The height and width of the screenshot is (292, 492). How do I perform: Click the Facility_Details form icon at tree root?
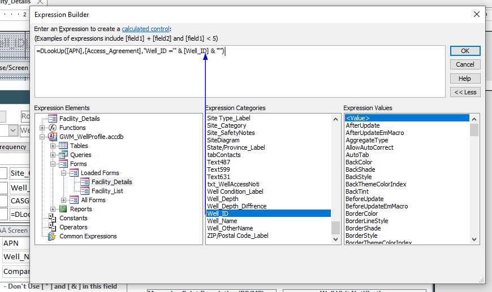(53, 119)
